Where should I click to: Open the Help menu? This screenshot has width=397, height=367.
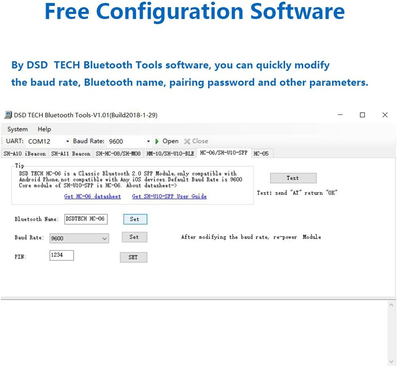[x=44, y=129]
